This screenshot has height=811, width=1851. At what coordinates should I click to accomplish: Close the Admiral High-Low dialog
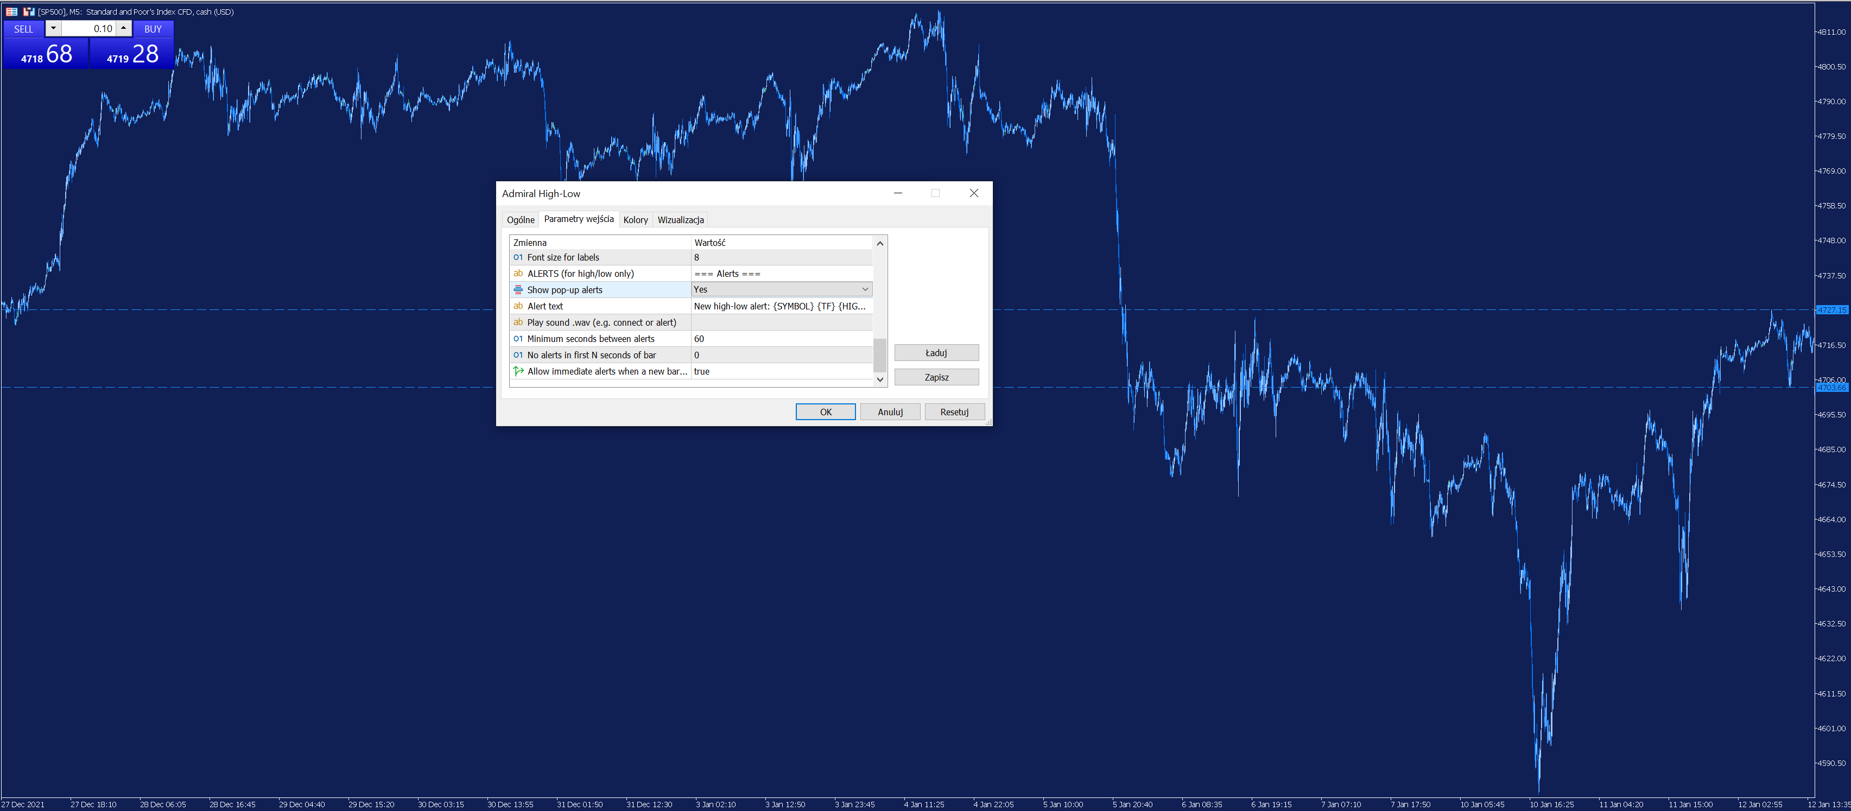coord(974,193)
